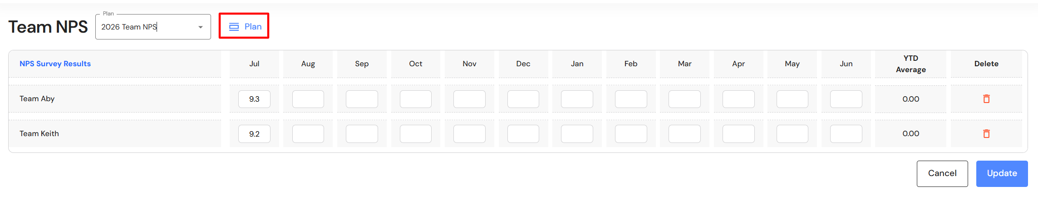Focus Team Aby's Jun input field
The height and width of the screenshot is (211, 1038).
(x=846, y=99)
